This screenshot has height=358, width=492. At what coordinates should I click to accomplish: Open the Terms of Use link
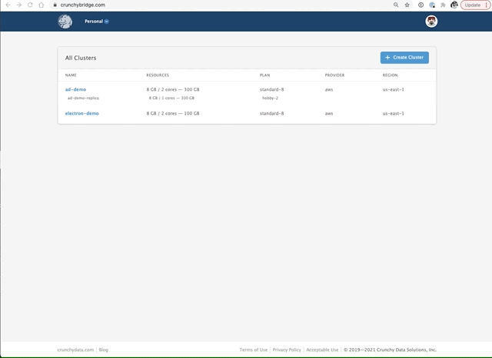click(253, 350)
